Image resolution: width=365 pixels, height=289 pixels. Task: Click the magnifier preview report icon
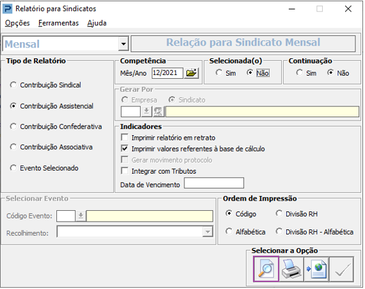point(266,269)
